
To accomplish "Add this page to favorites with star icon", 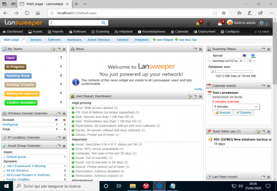I will click(x=224, y=13).
